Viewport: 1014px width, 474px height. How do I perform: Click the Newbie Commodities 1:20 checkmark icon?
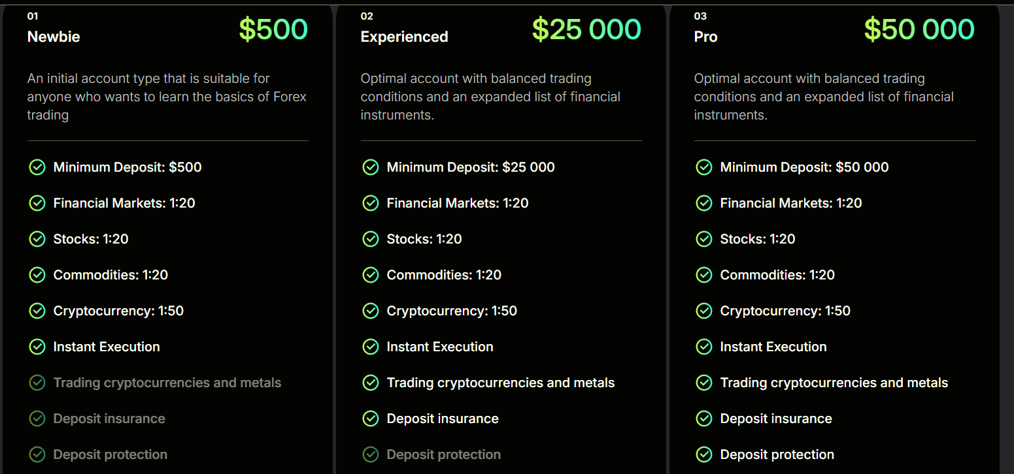37,275
